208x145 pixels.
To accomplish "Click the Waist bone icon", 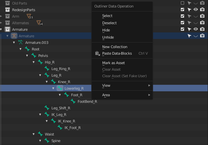I will coord(40,134).
